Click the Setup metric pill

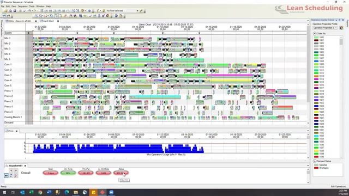point(121,173)
